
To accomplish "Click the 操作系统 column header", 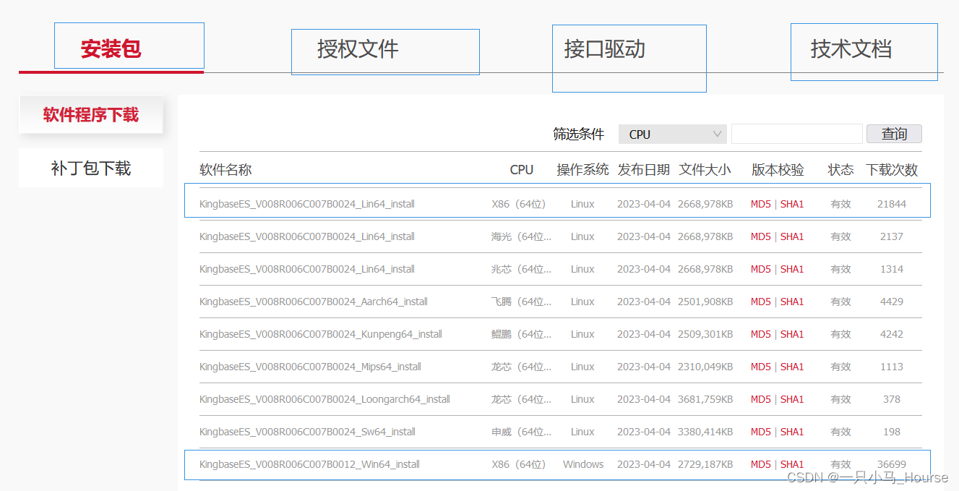I will 582,170.
